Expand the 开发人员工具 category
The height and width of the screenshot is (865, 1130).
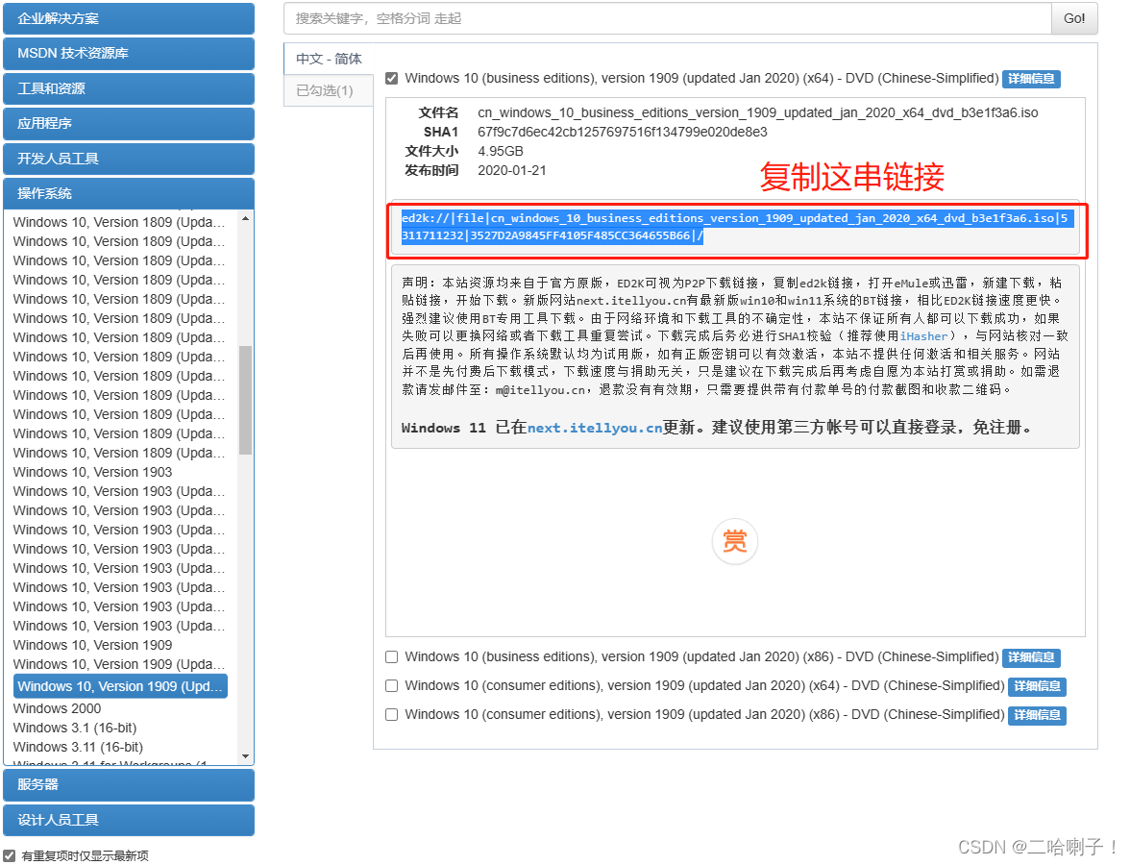pos(129,159)
